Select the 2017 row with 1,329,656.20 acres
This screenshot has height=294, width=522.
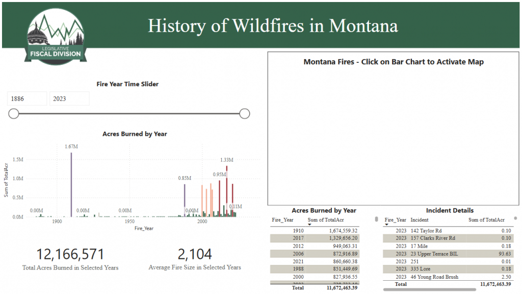tap(316, 238)
